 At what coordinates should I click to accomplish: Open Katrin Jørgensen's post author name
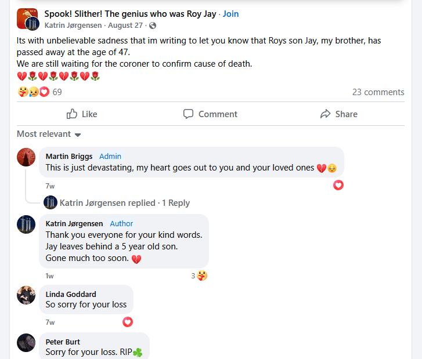point(73,26)
